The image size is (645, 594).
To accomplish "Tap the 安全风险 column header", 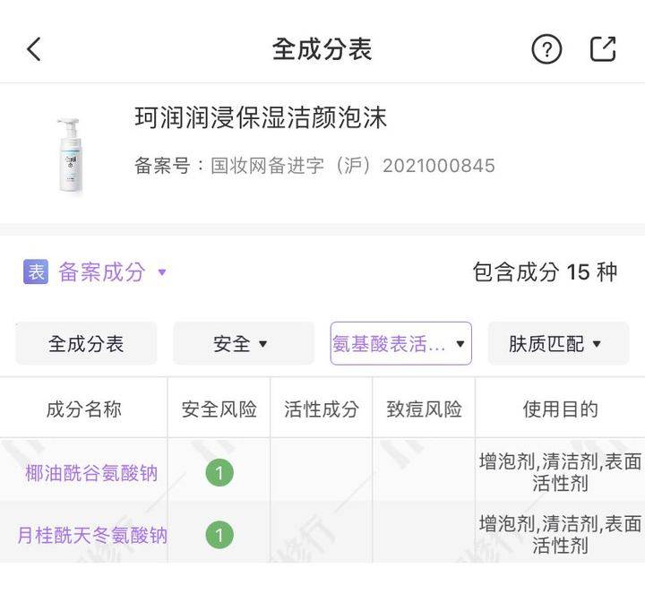I will 219,409.
